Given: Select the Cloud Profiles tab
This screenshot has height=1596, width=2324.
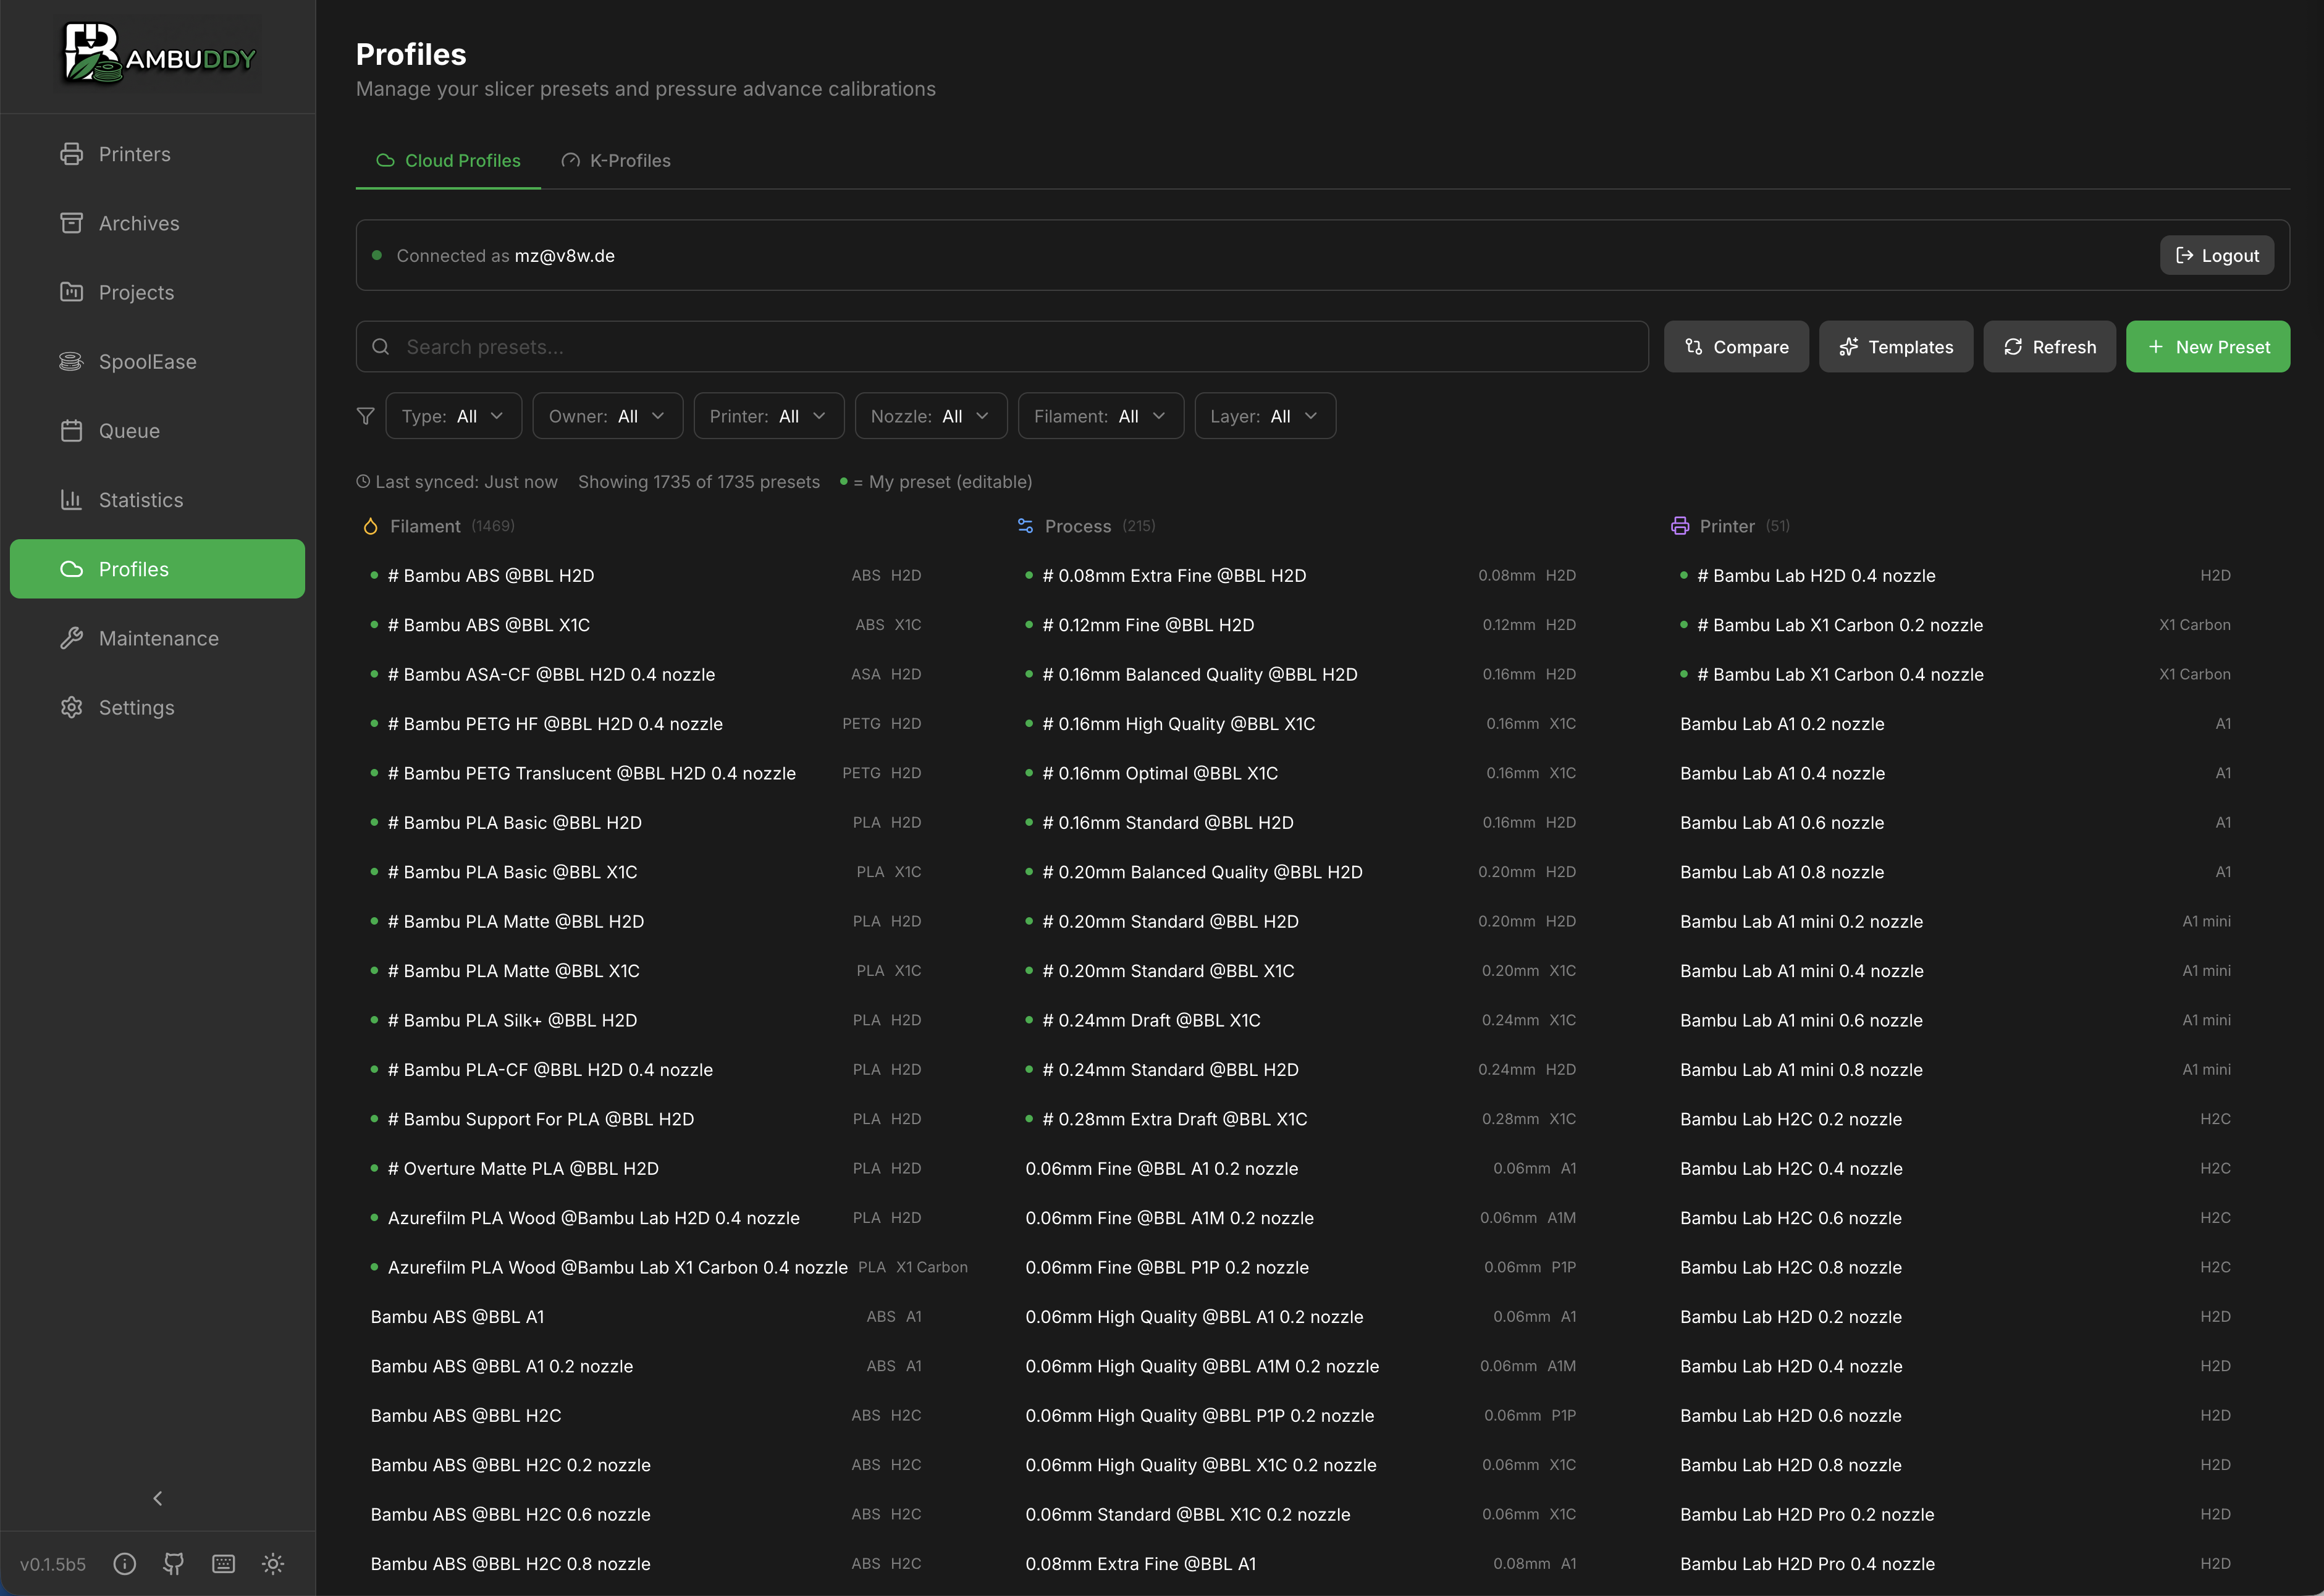Looking at the screenshot, I should [x=448, y=161].
